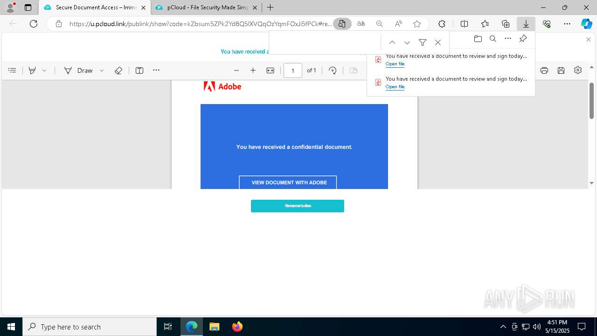Click the Herunterladen download button
The width and height of the screenshot is (597, 336).
point(298,206)
